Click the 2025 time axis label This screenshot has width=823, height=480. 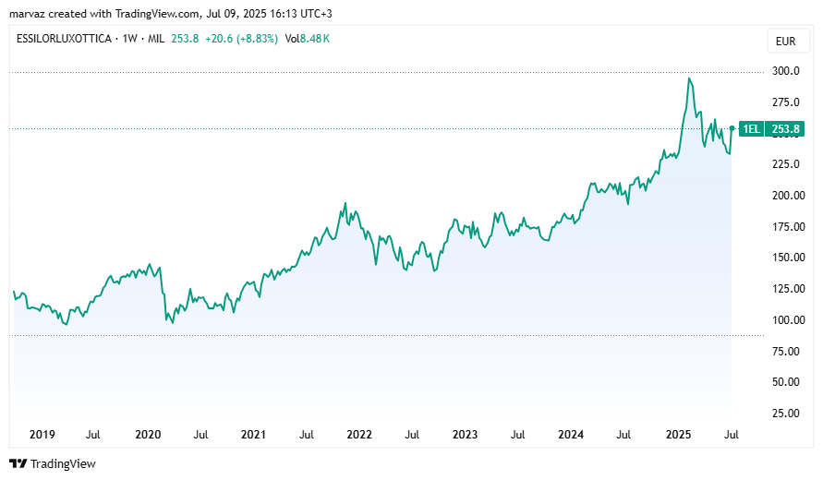(678, 435)
